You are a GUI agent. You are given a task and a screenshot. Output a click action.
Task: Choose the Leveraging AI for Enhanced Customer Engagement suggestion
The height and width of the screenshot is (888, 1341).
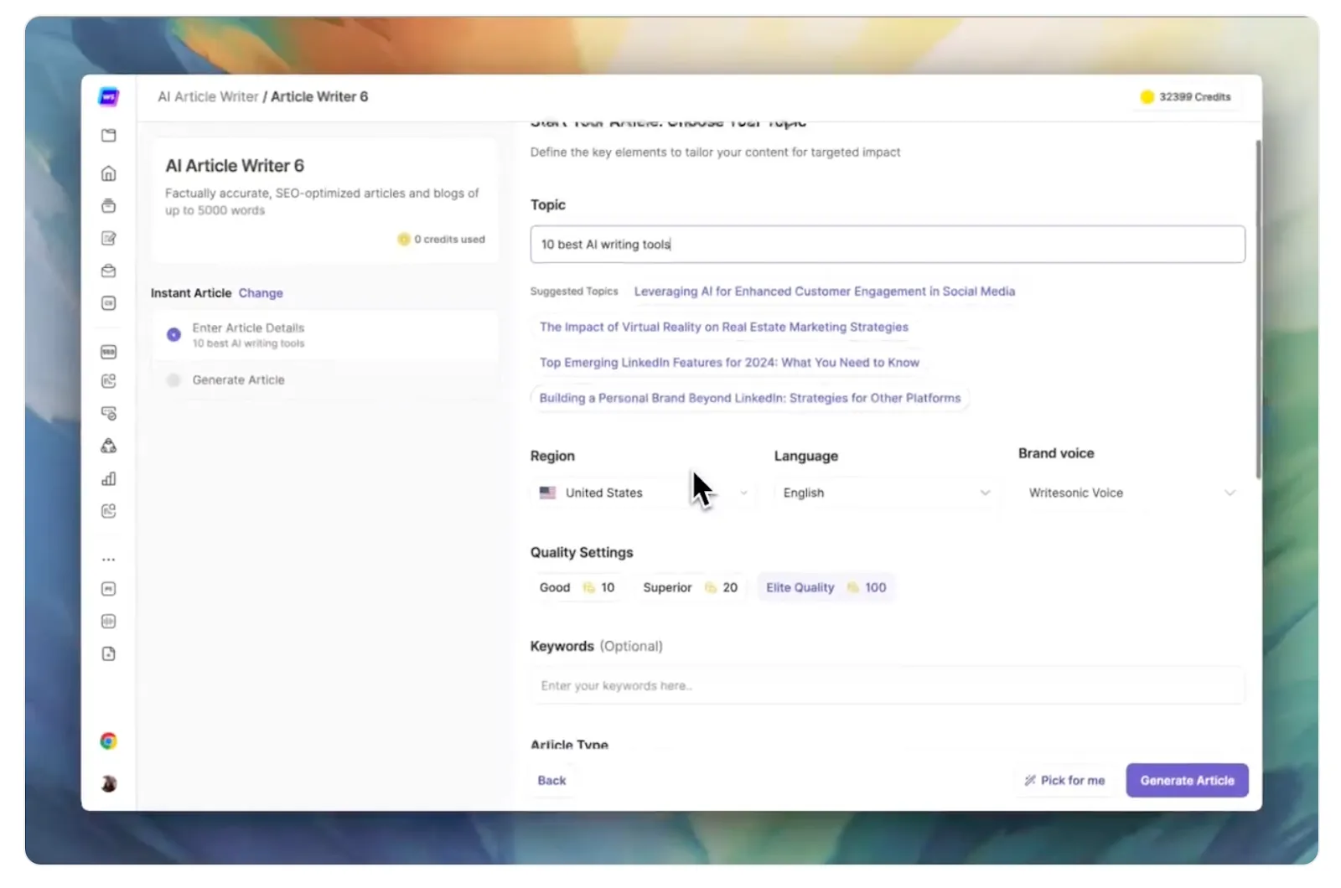824,292
